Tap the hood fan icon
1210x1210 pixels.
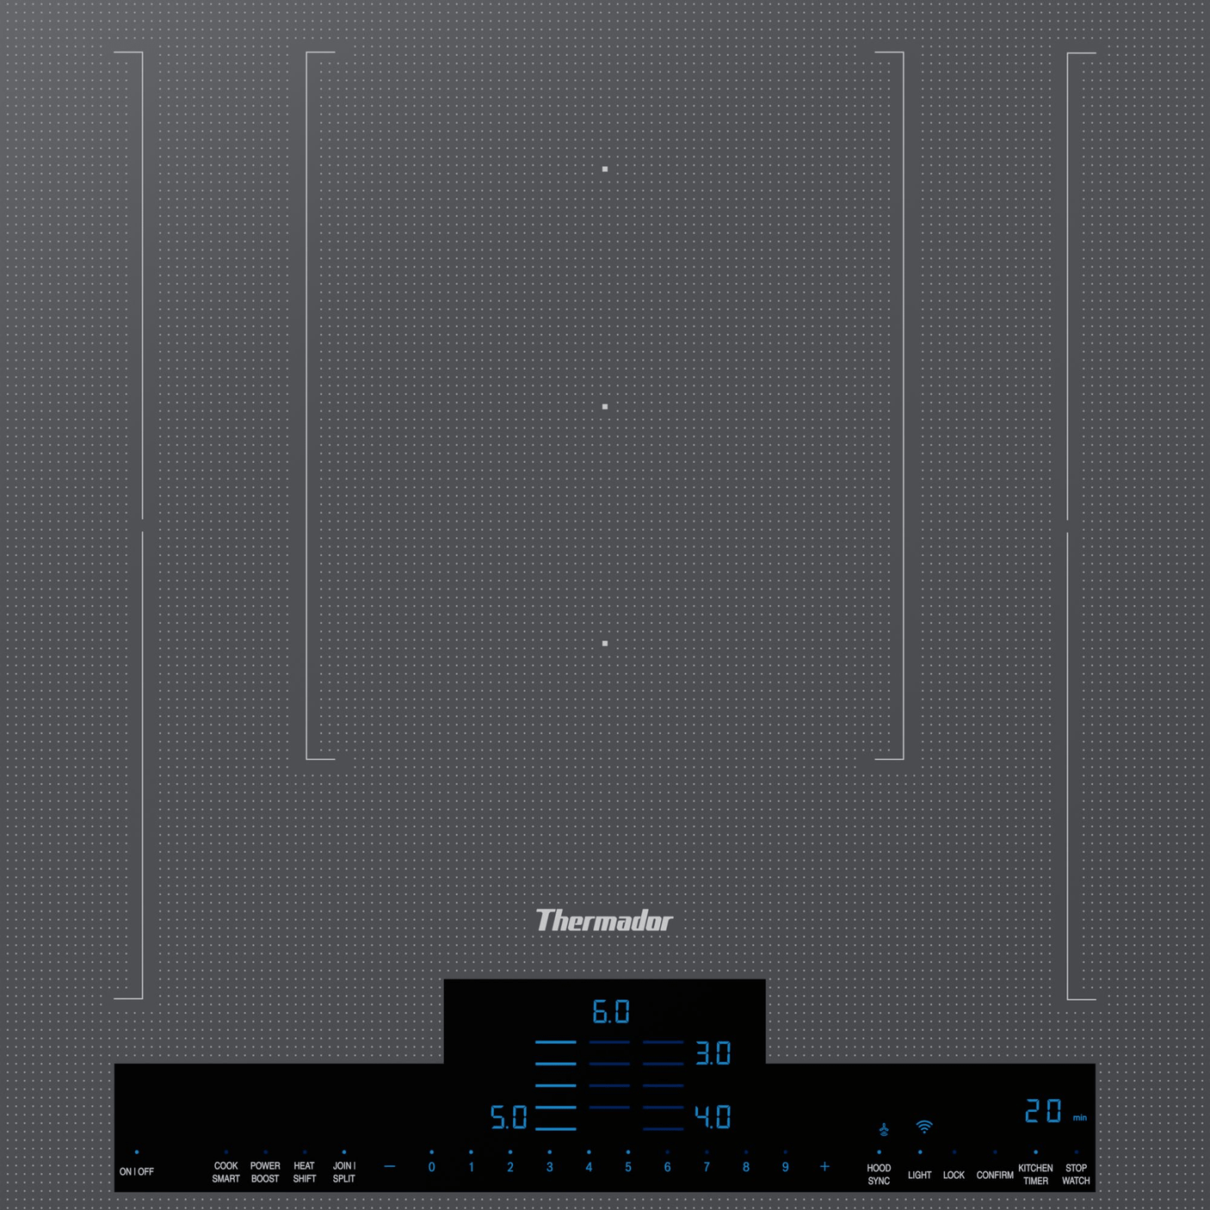point(884,1130)
